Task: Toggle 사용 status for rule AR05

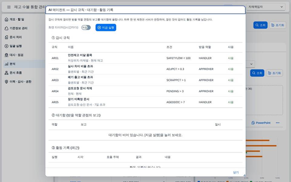Action: click(231, 102)
